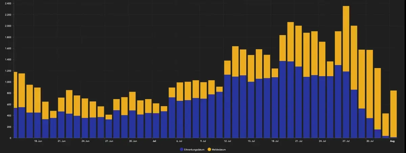Click the blue Erkrankungsdatum legend circle
The image size is (406, 153).
point(182,149)
